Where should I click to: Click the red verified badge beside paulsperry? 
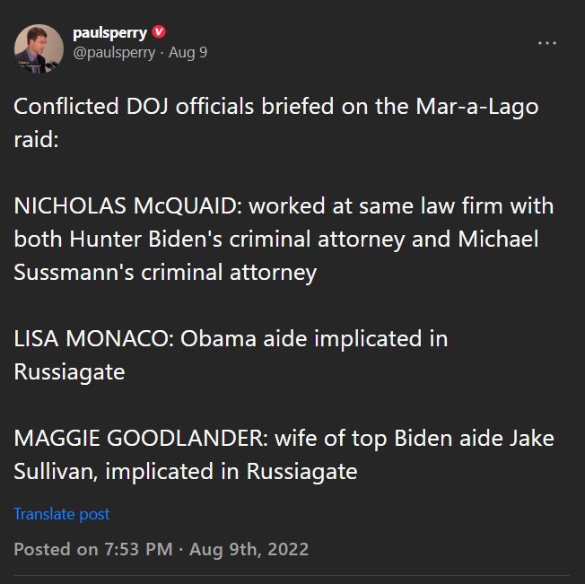(160, 32)
